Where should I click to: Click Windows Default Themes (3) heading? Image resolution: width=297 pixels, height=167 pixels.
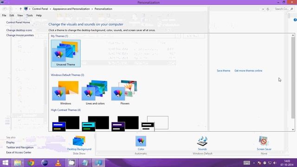click(x=67, y=75)
